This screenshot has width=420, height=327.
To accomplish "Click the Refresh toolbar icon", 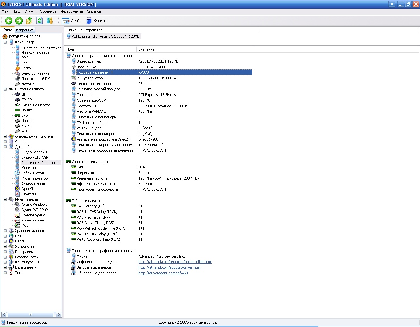I will (40, 21).
